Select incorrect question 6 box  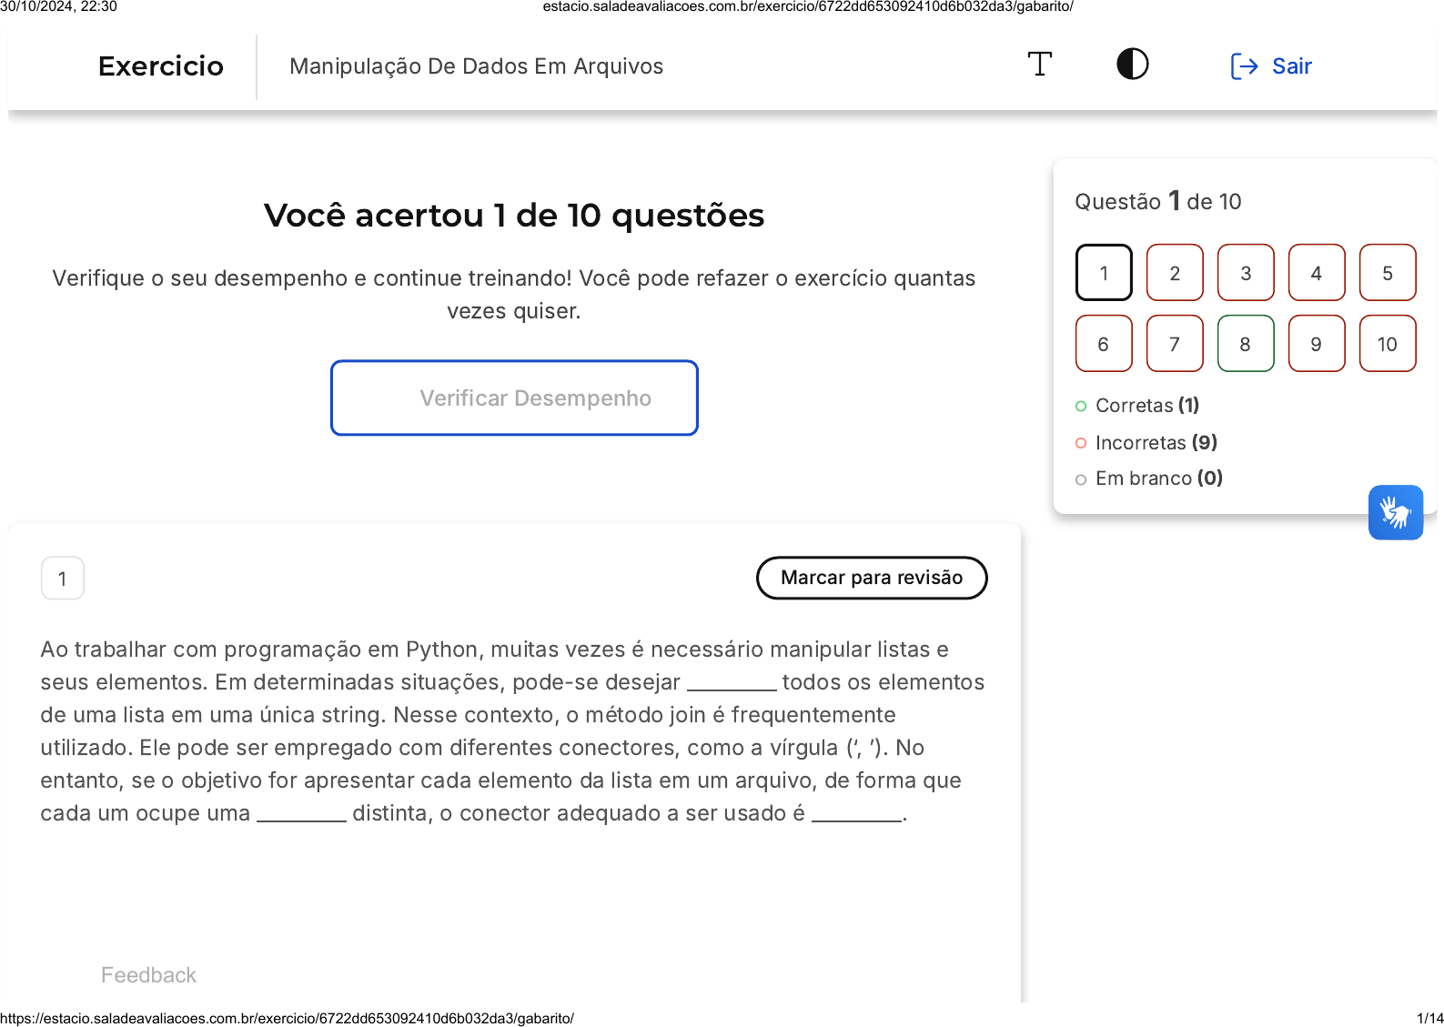[x=1103, y=344]
